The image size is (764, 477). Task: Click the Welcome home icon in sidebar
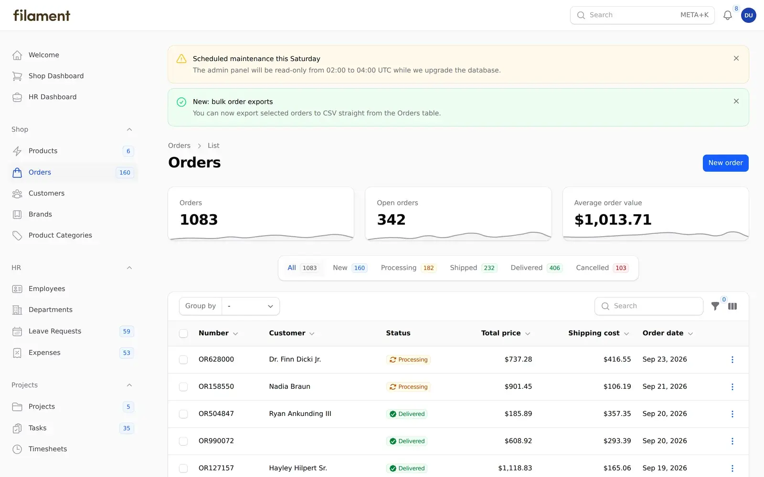tap(17, 55)
